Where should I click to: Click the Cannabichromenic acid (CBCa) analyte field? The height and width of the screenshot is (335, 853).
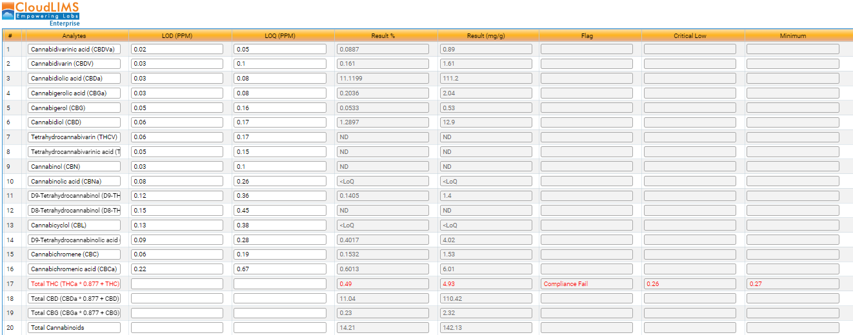pyautogui.click(x=74, y=269)
